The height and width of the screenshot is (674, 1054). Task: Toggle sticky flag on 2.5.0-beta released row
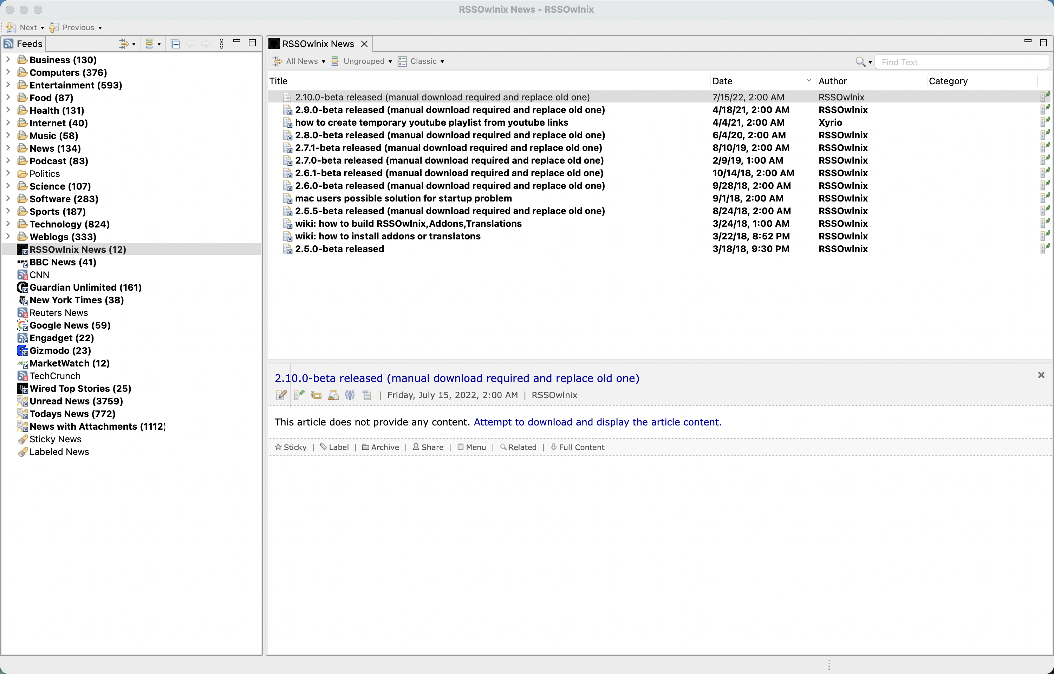(1045, 249)
